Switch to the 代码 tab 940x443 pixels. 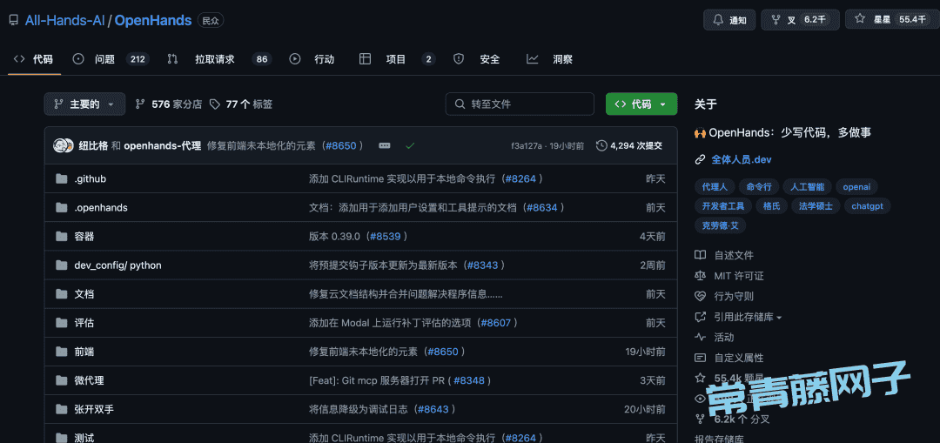coord(34,58)
